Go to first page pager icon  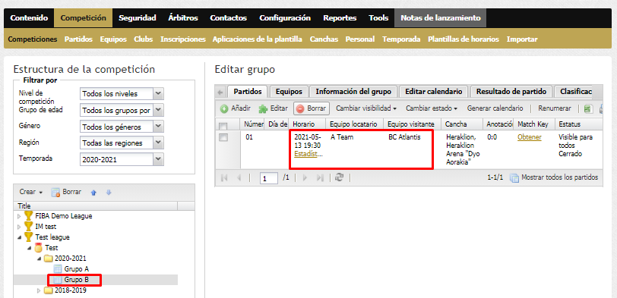coord(224,177)
